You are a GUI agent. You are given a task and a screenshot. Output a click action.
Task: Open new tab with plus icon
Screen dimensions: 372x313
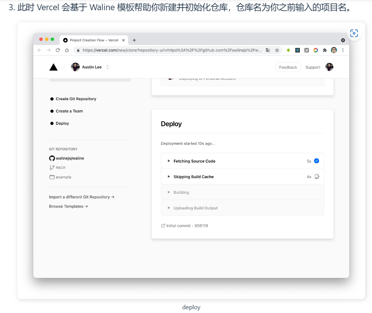coord(134,40)
